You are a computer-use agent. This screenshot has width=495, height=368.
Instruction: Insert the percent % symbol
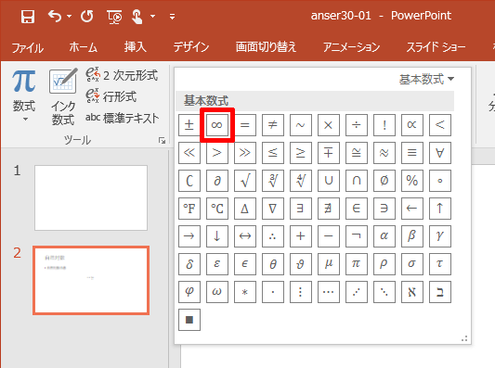[412, 181]
